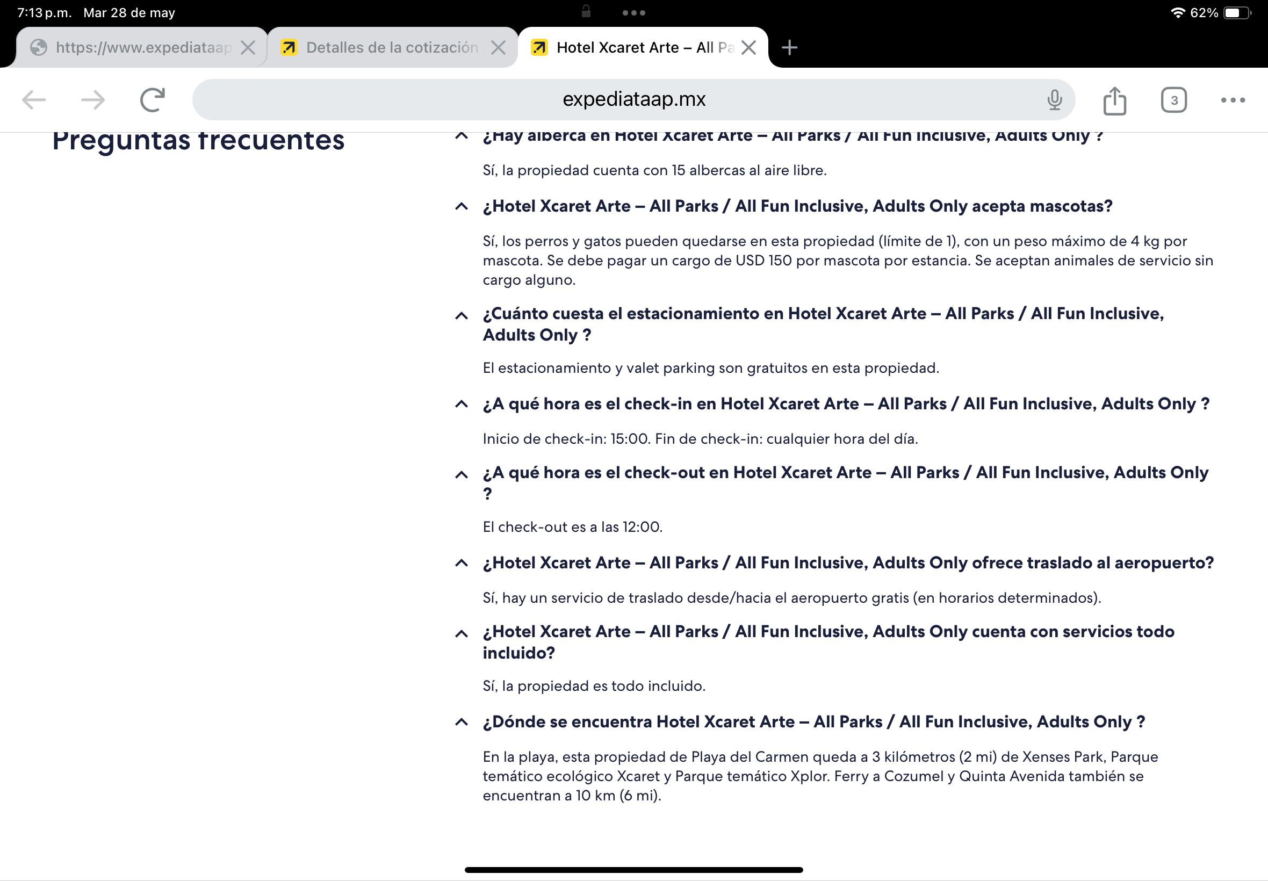Collapse the servicios todo incluido question

(x=462, y=634)
